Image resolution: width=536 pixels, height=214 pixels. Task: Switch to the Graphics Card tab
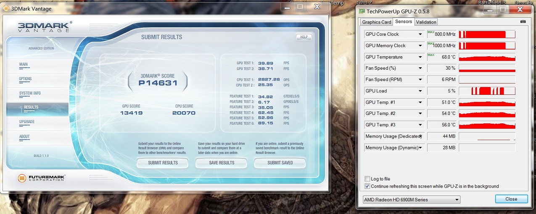[377, 22]
